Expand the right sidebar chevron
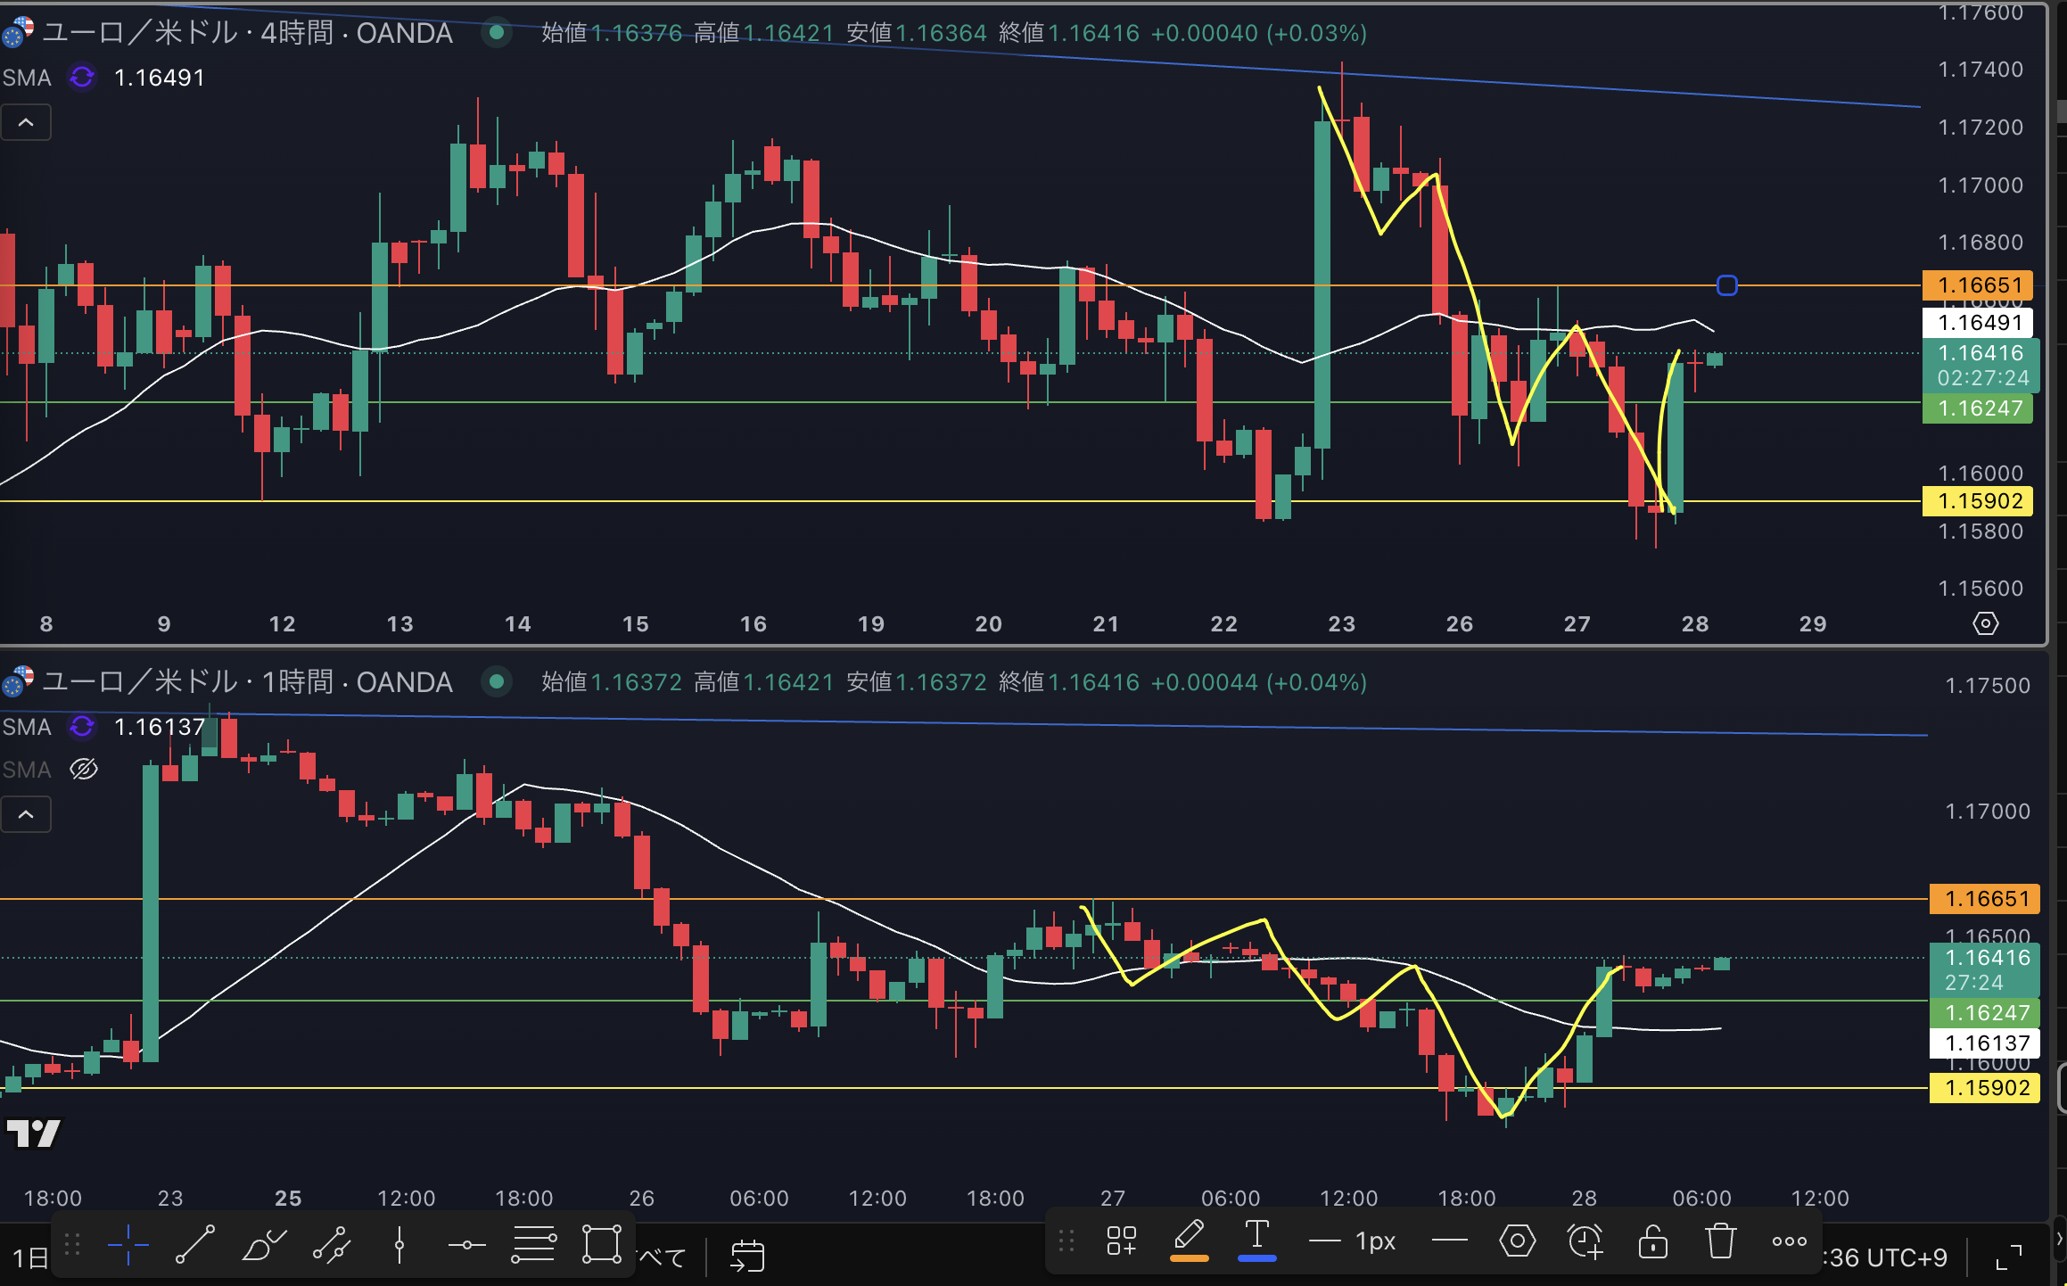The image size is (2067, 1286). 2060,1239
